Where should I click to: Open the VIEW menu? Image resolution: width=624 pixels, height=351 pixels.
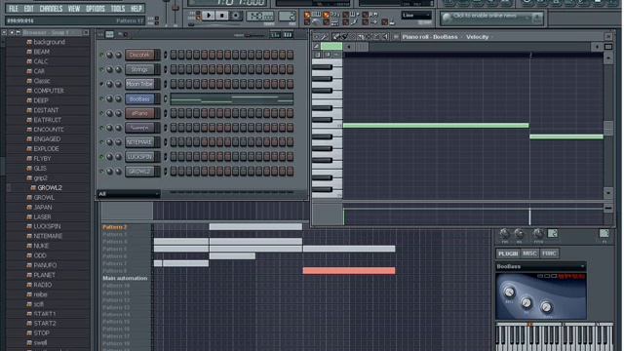[x=74, y=9]
